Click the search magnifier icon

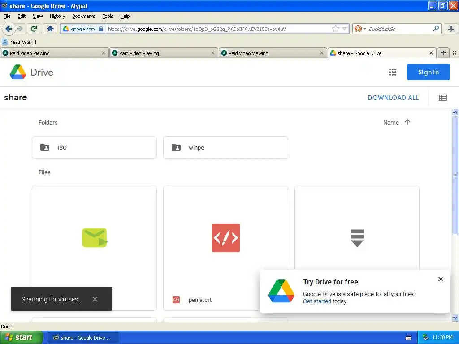coord(436,29)
